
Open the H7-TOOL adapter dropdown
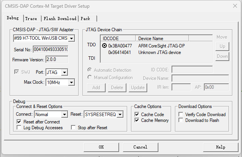coord(71,38)
